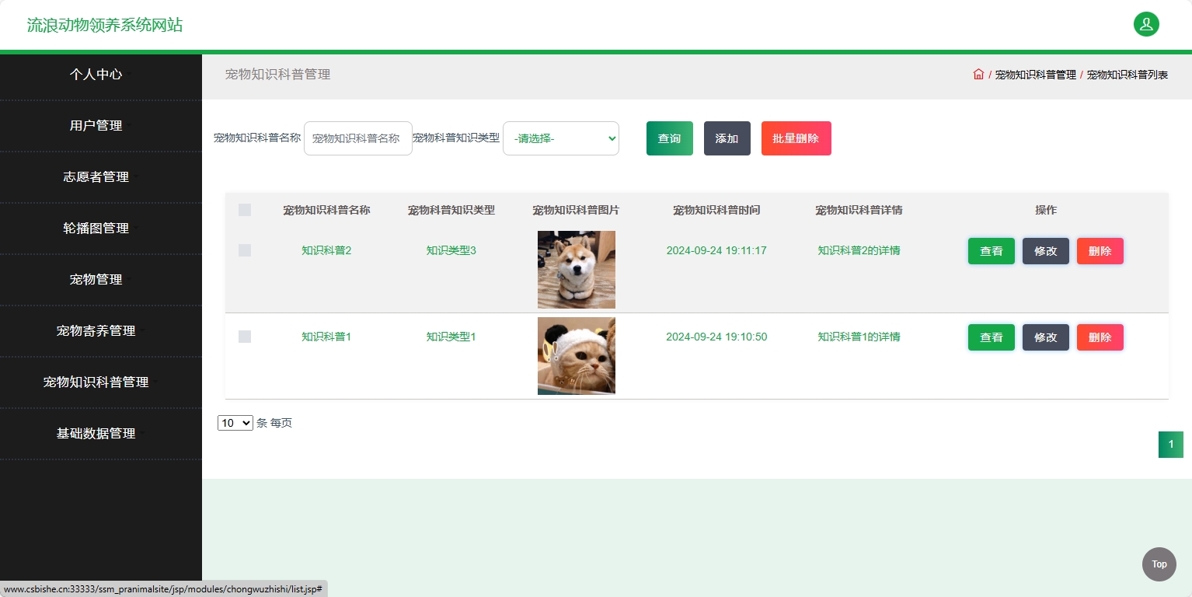The image size is (1192, 597).
Task: Click the 查询 search button
Action: (x=669, y=138)
